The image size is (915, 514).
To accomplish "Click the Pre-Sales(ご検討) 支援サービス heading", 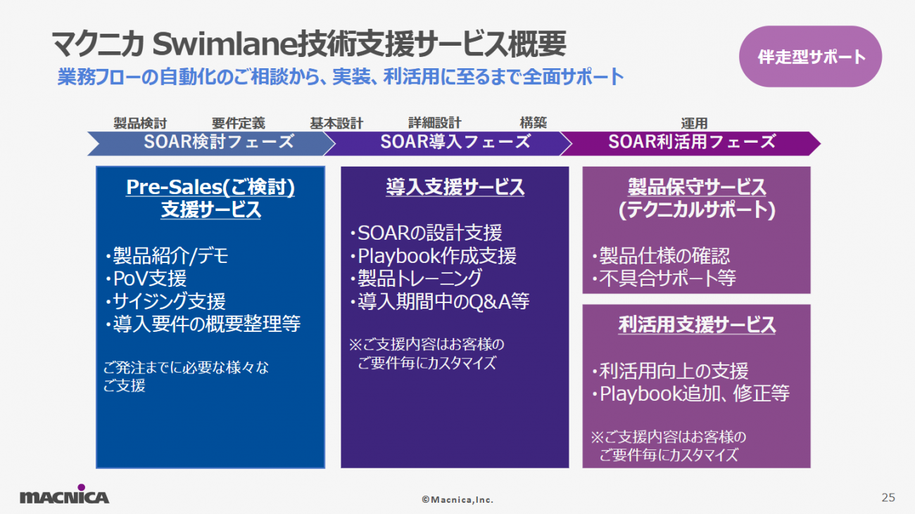I will (210, 198).
